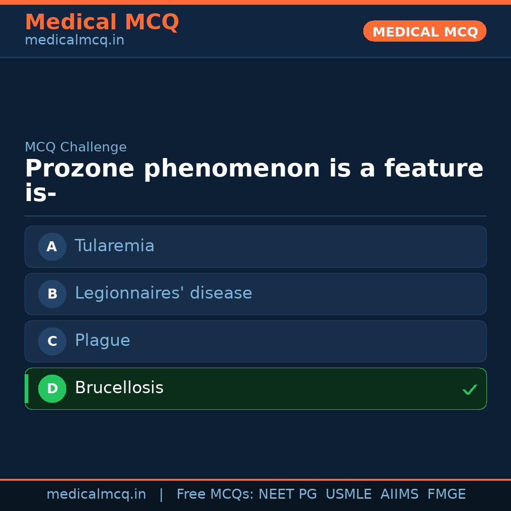511x511 pixels.
Task: Click the MCQ Challenge label
Action: tap(76, 147)
